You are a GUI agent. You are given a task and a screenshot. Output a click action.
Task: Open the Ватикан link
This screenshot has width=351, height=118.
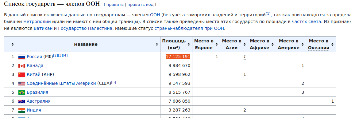coord(43,29)
